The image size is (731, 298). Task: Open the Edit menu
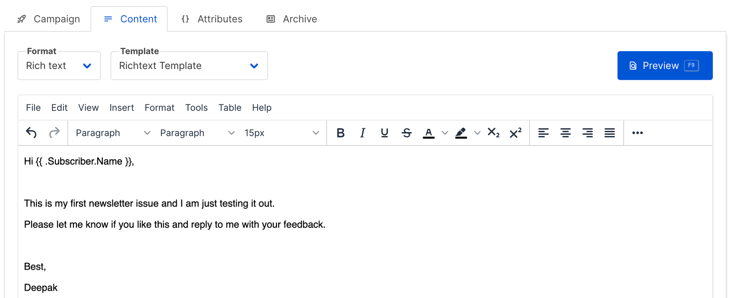pos(59,108)
